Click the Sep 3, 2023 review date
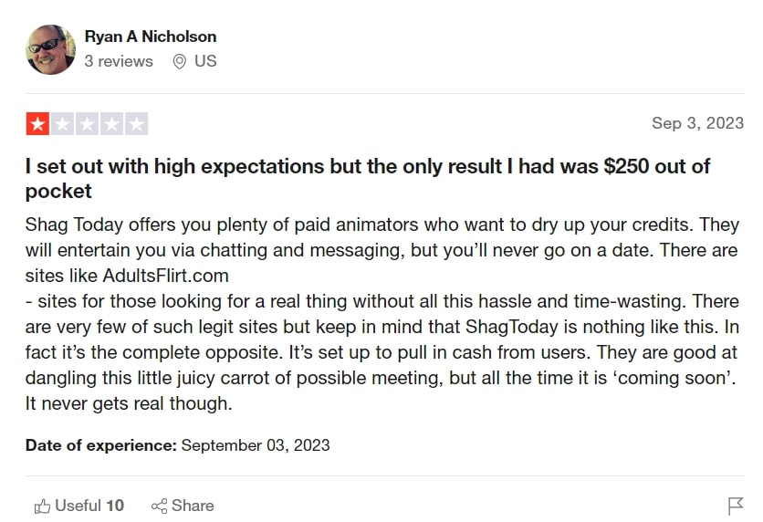 pyautogui.click(x=697, y=123)
